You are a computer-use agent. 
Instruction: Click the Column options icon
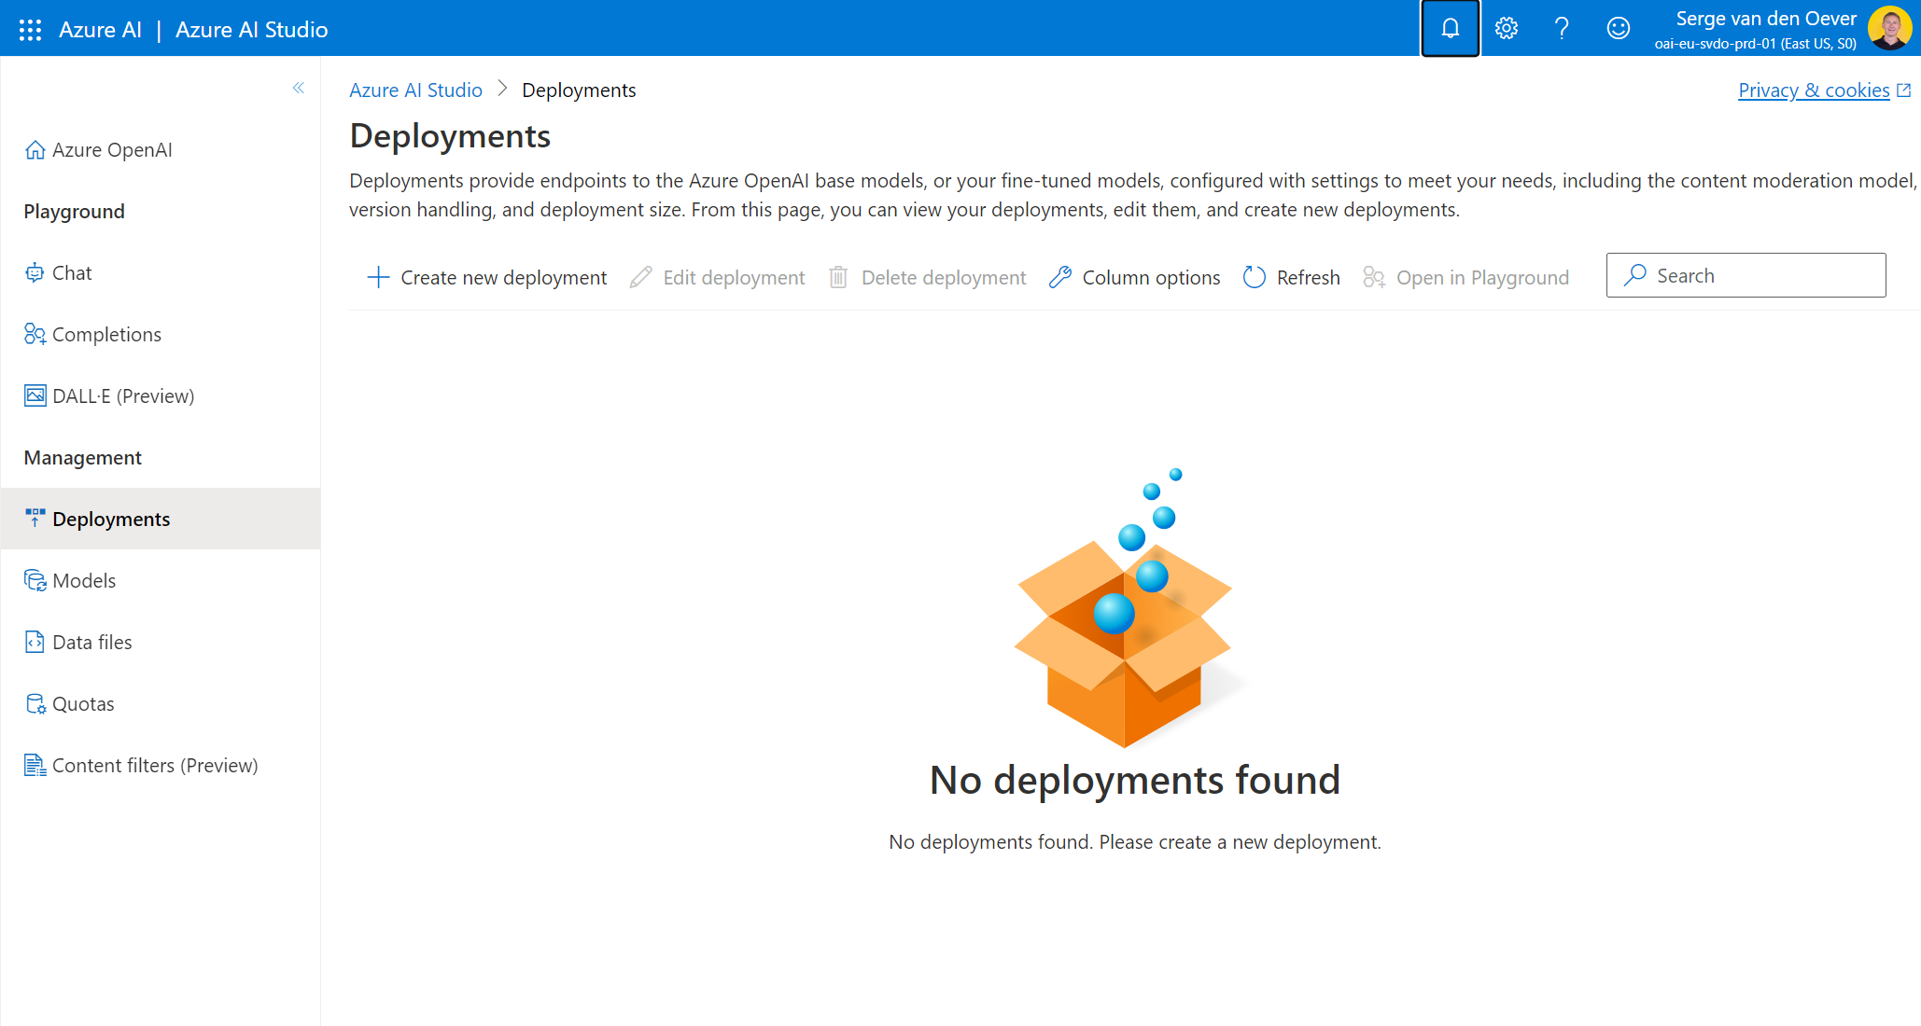[x=1061, y=275]
